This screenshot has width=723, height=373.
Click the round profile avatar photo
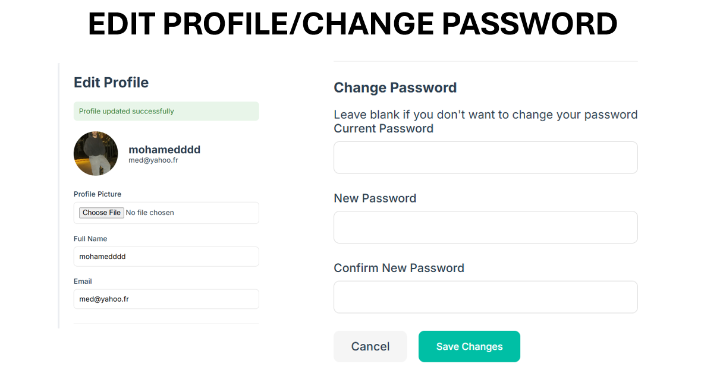(x=96, y=154)
